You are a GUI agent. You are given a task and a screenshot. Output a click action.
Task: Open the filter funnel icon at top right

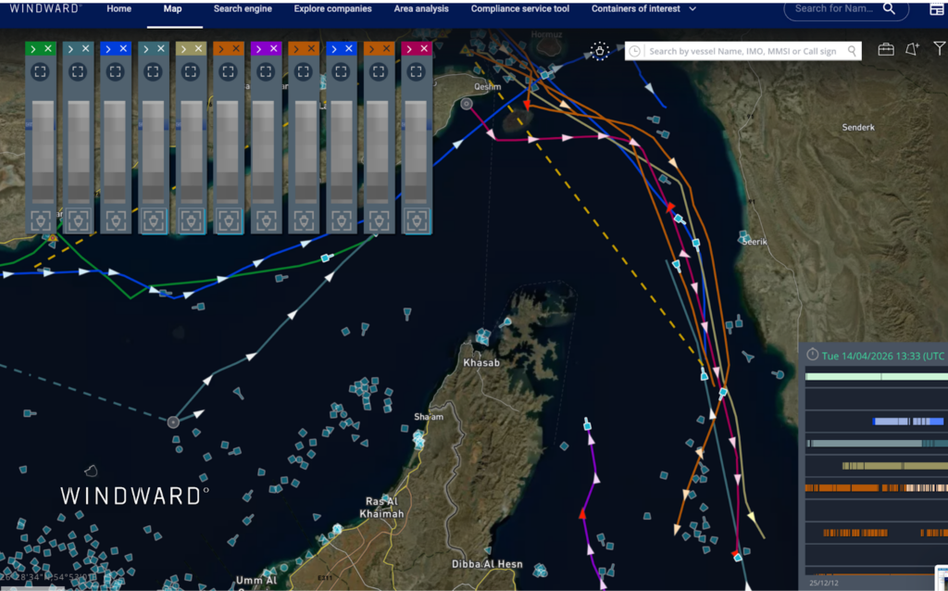click(x=940, y=50)
